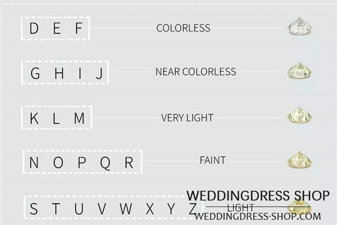Click the WEDDINGDRESS SHOP watermark title

pyautogui.click(x=258, y=195)
